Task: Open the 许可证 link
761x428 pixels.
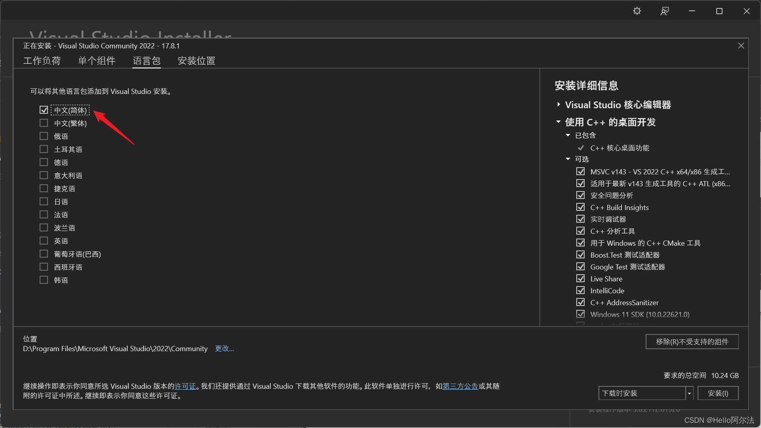Action: click(x=185, y=386)
